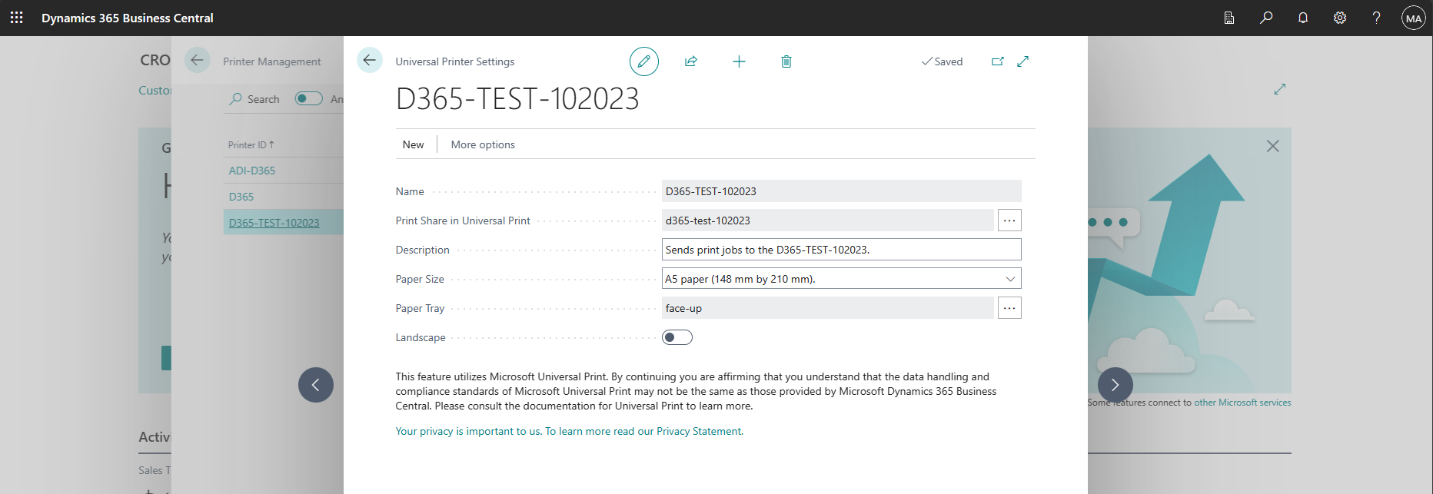Image resolution: width=1433 pixels, height=494 pixels.
Task: Go back from Universal Printer Settings
Action: point(370,60)
